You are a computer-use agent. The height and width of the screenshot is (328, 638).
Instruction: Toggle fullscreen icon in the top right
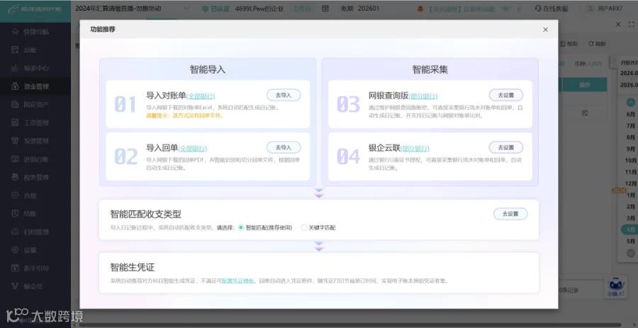click(631, 24)
